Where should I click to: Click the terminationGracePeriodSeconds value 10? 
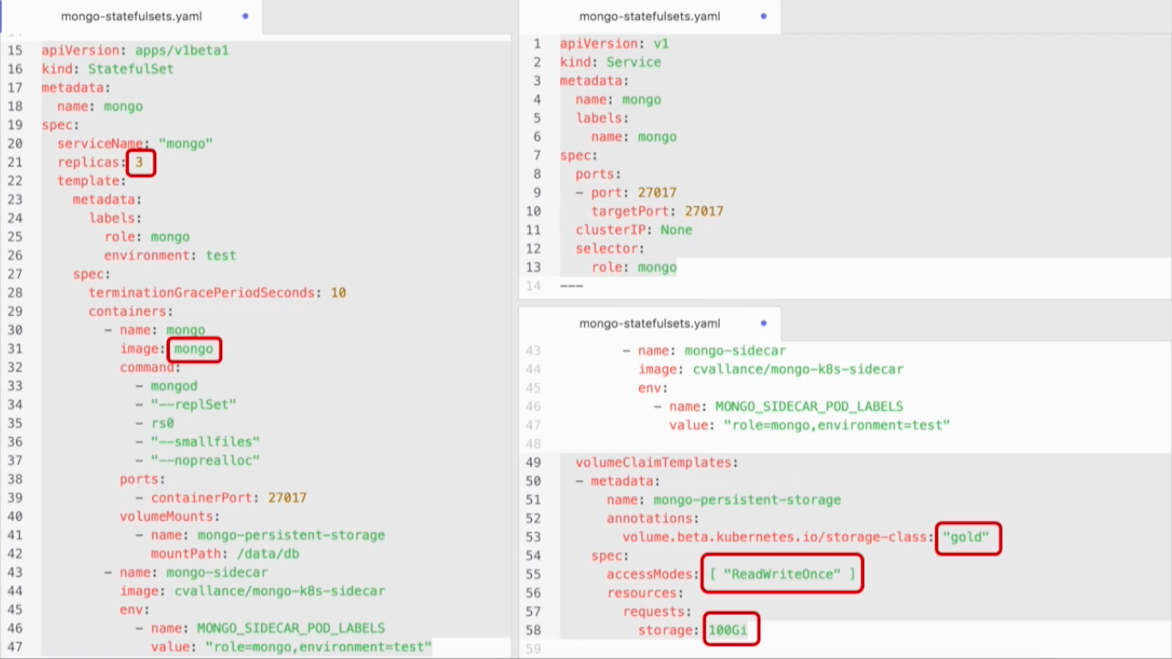[338, 293]
